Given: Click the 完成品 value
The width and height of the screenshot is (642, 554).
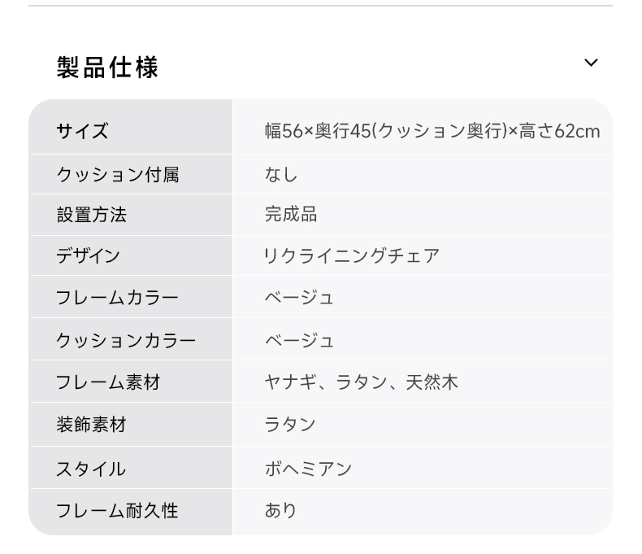Looking at the screenshot, I should [x=291, y=214].
